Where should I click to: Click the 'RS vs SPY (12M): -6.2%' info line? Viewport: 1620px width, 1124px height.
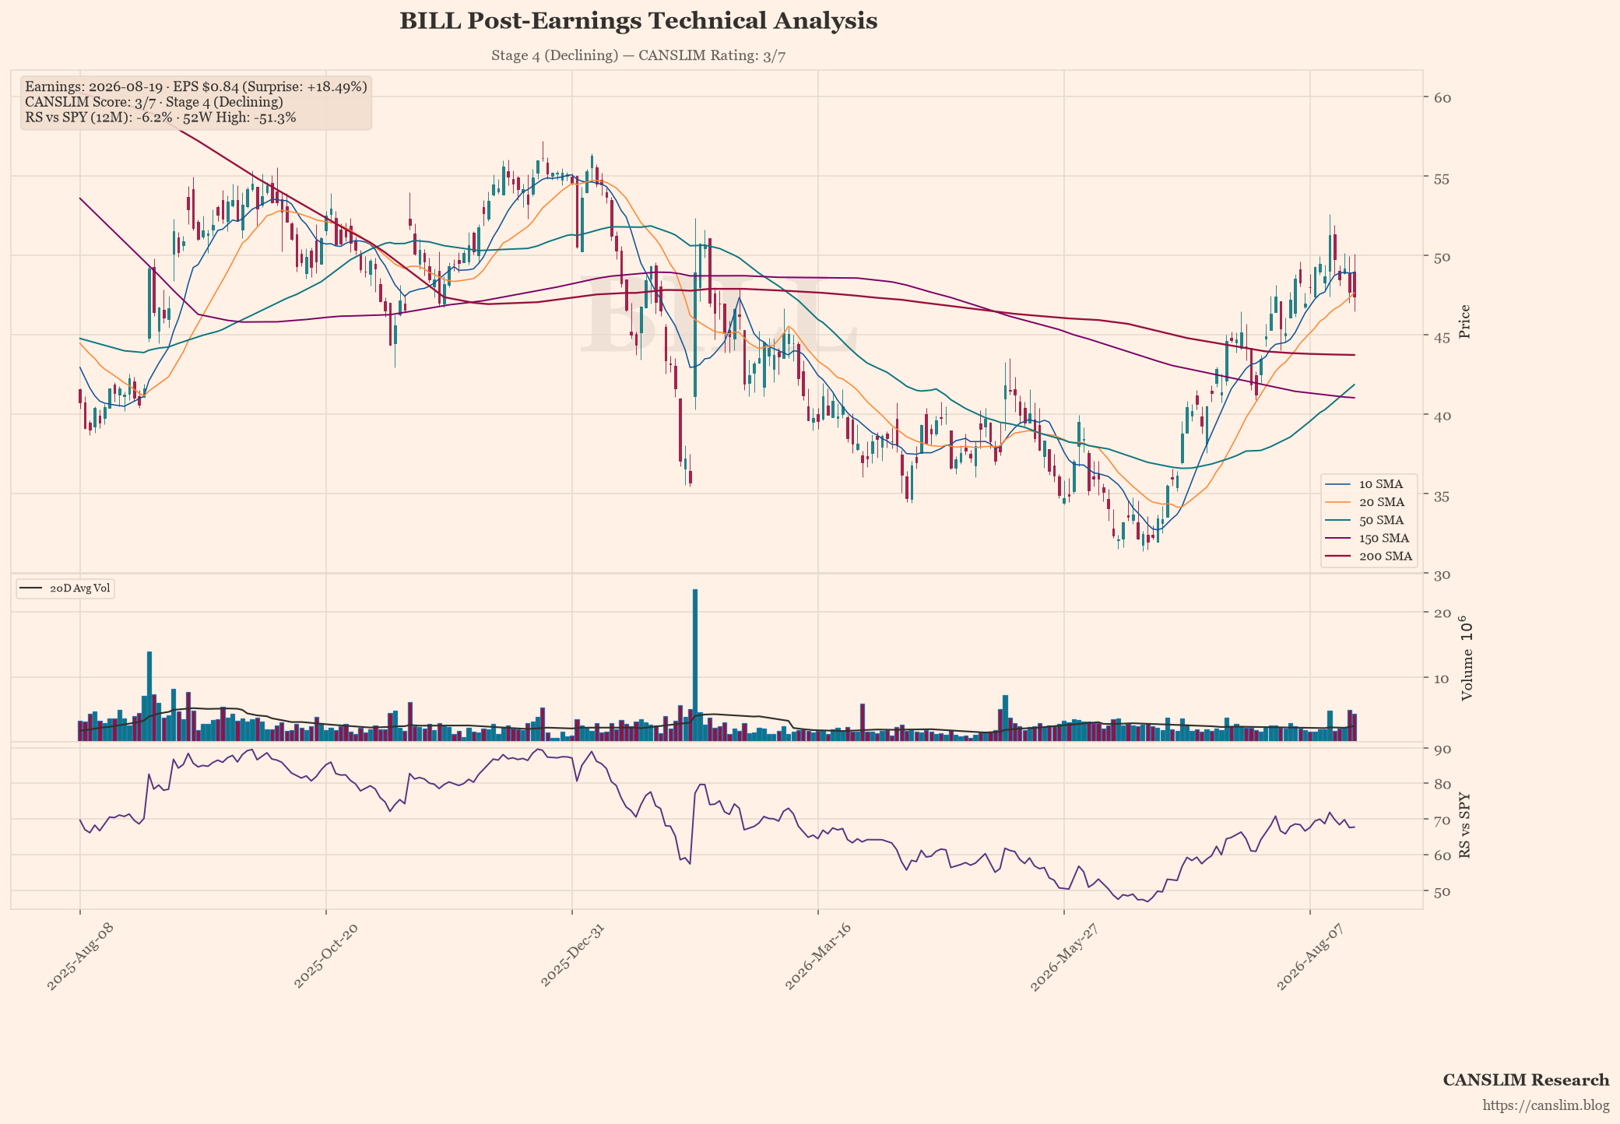(160, 118)
